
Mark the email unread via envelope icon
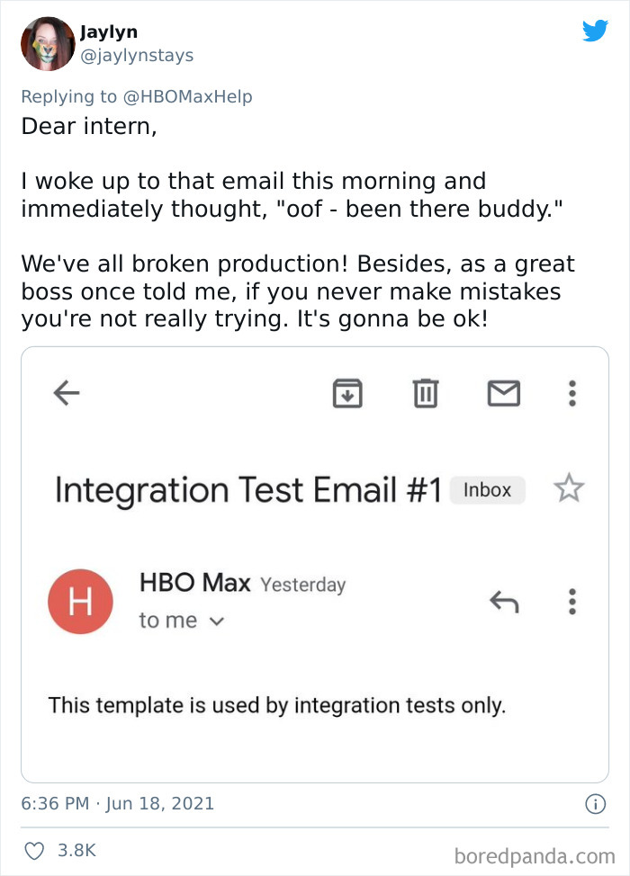click(504, 392)
